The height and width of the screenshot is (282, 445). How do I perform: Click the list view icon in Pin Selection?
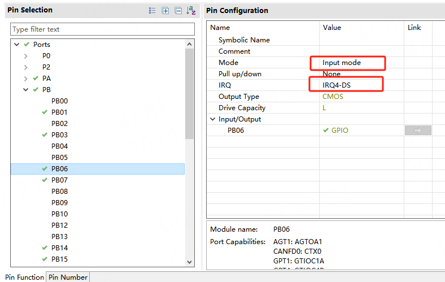[152, 11]
